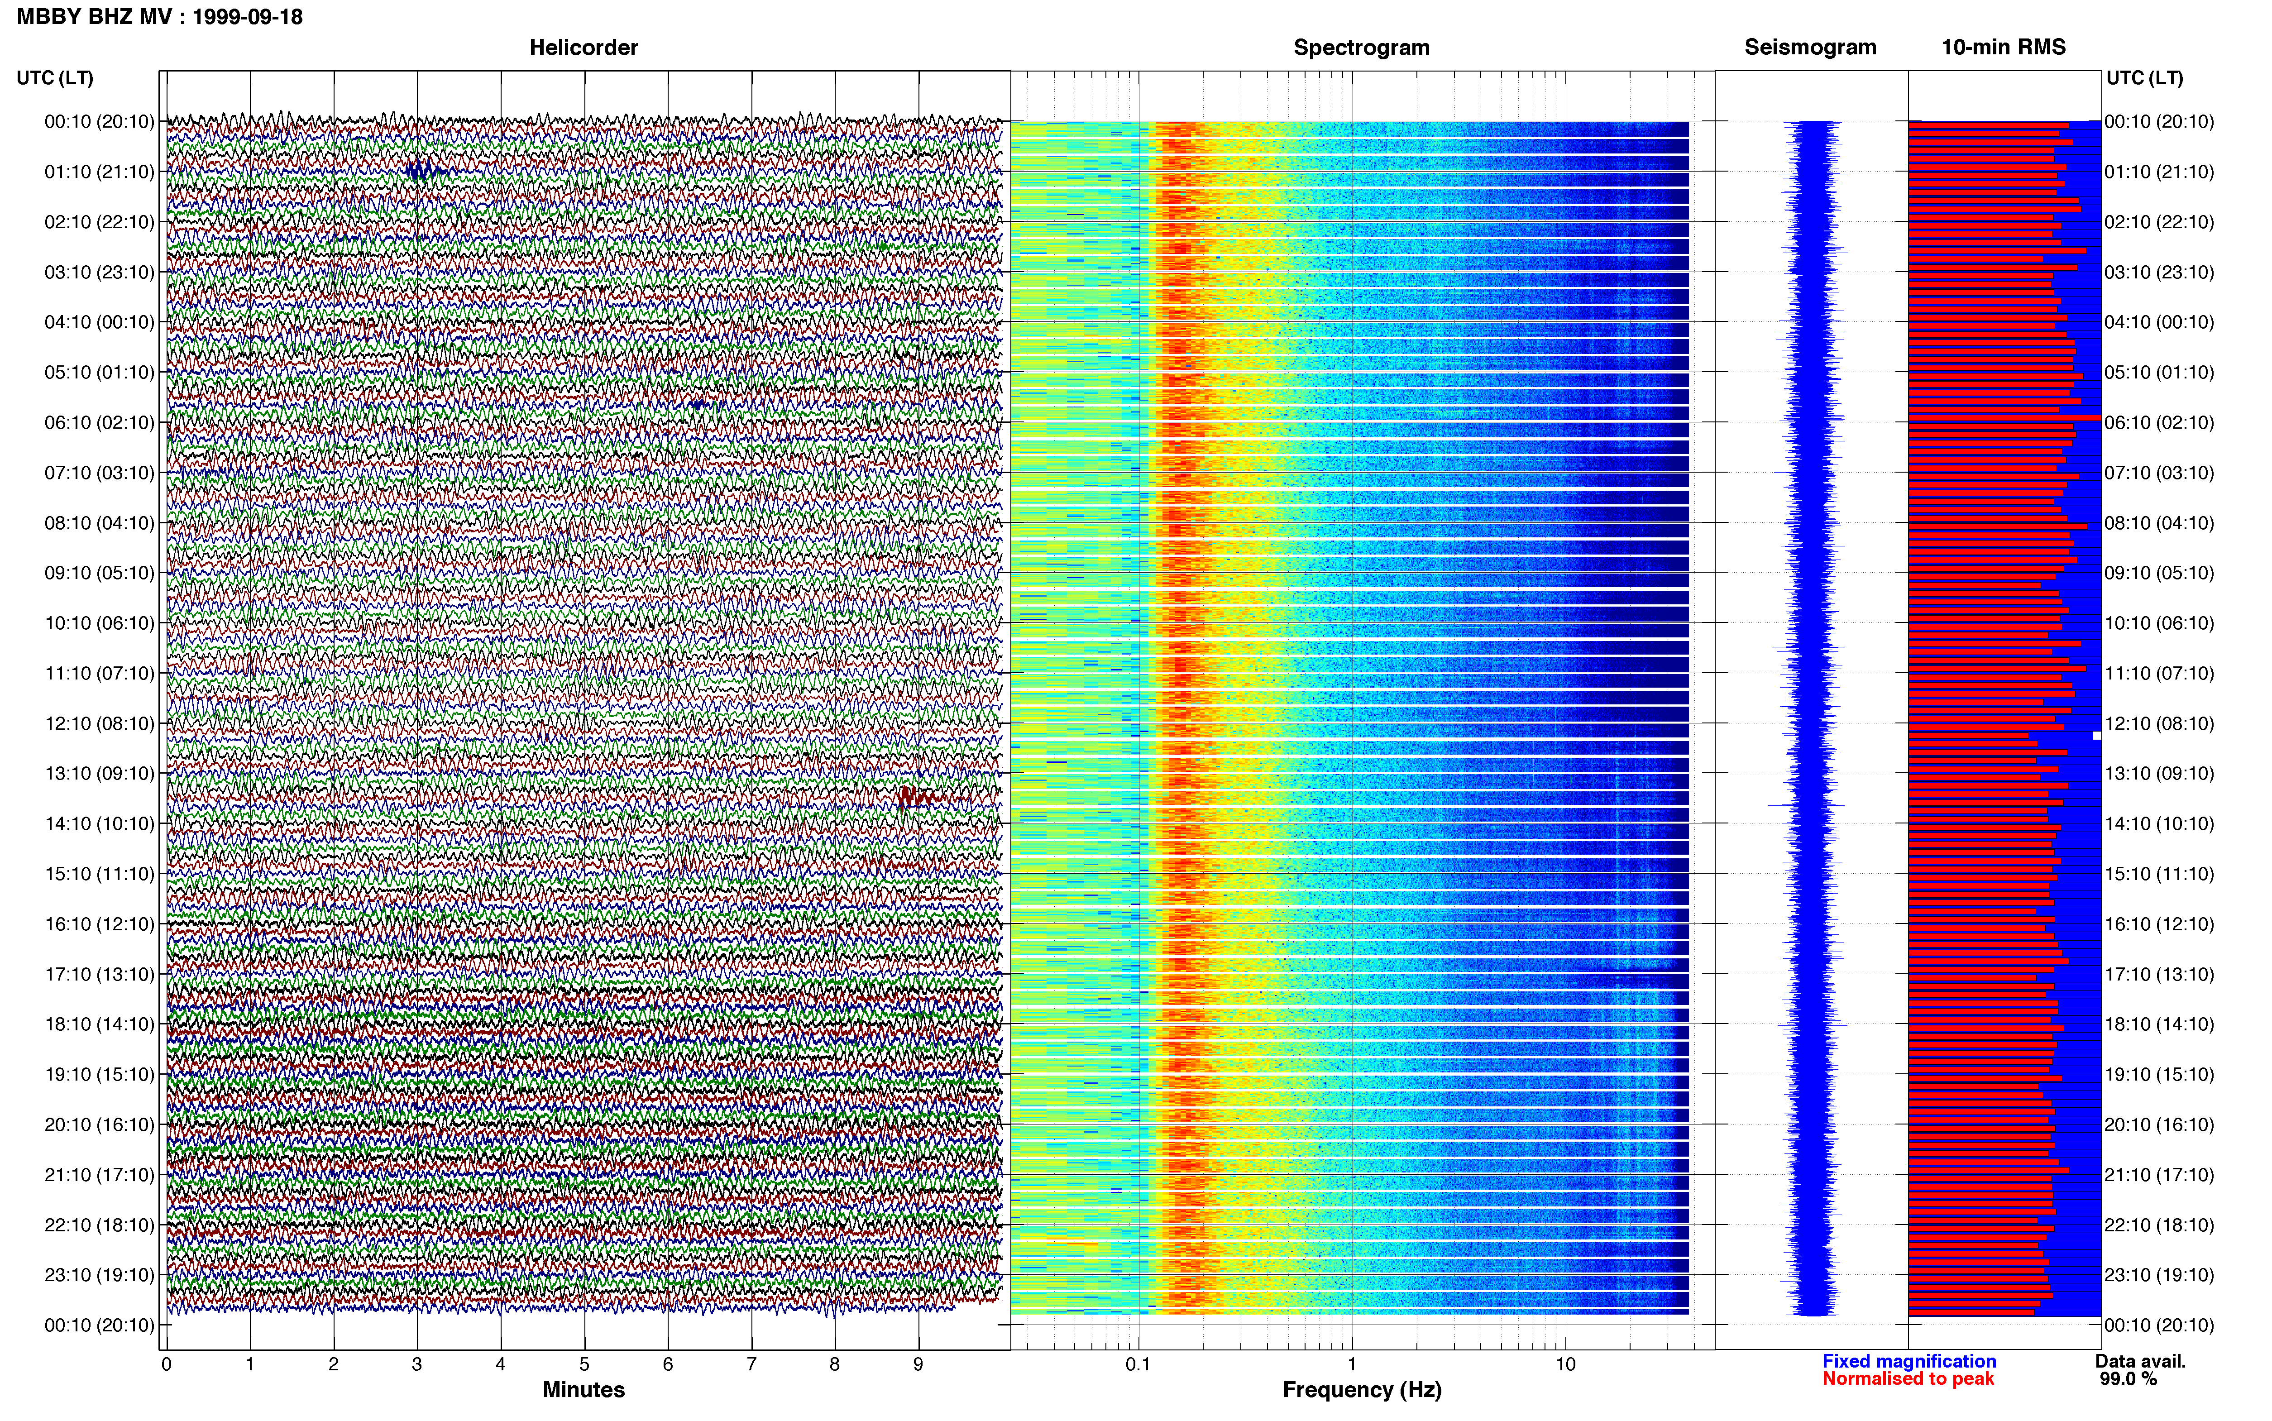The width and height of the screenshot is (2272, 1421).
Task: Click the Normalised to peak legend text
Action: click(x=1908, y=1380)
